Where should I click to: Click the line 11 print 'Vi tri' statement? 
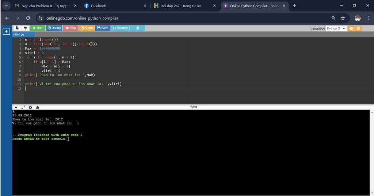73,84
